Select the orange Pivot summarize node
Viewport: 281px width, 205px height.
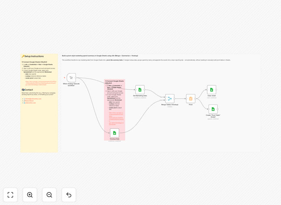(191, 99)
